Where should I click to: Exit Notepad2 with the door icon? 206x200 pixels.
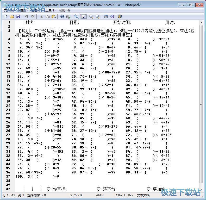[x=120, y=16]
